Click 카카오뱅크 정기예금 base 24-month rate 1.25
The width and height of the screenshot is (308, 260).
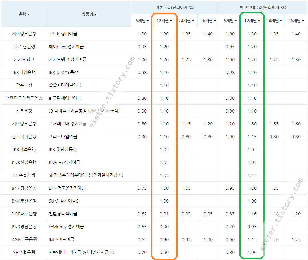(x=186, y=59)
